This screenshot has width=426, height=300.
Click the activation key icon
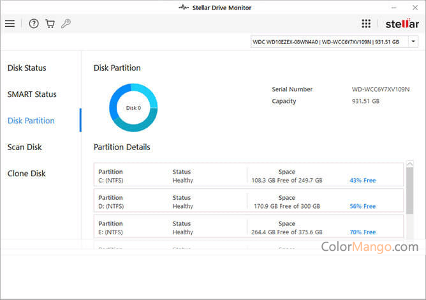pos(66,24)
